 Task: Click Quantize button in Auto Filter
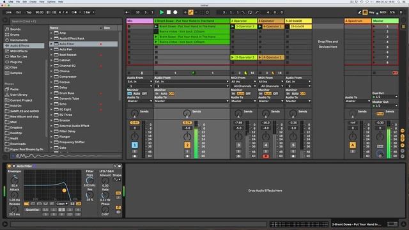tap(33, 210)
